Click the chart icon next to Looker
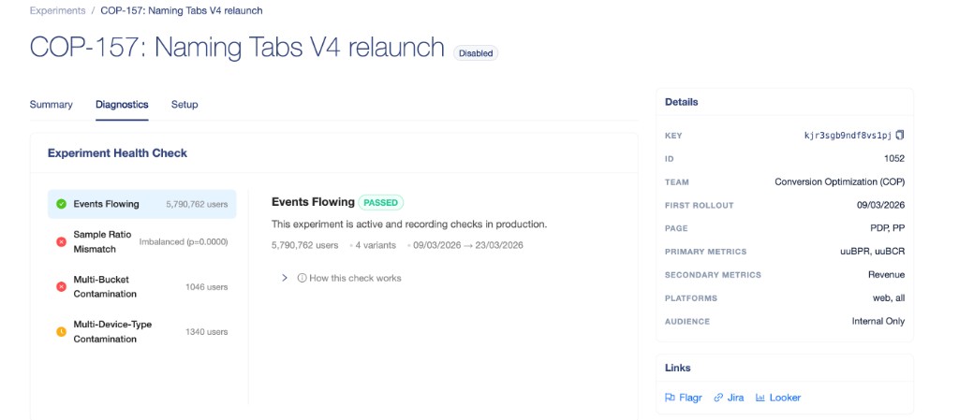The image size is (959, 420). coord(760,398)
